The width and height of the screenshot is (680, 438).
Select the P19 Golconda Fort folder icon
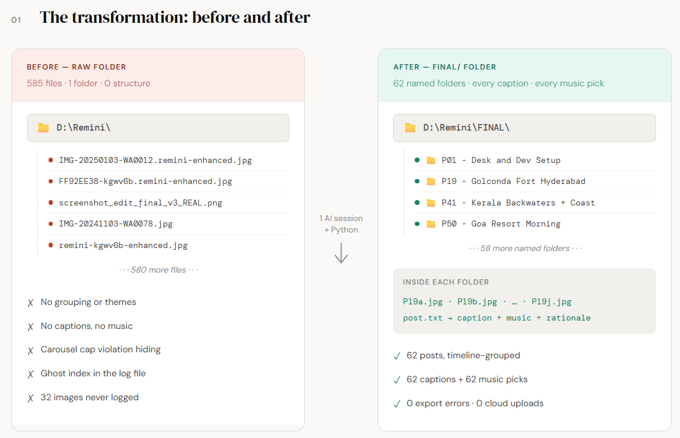pyautogui.click(x=431, y=182)
